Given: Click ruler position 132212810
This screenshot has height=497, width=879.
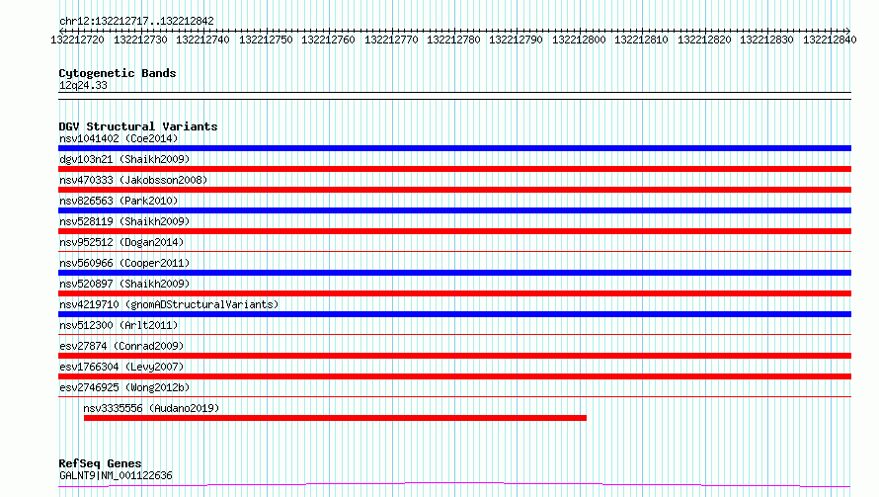Looking at the screenshot, I should click(641, 40).
